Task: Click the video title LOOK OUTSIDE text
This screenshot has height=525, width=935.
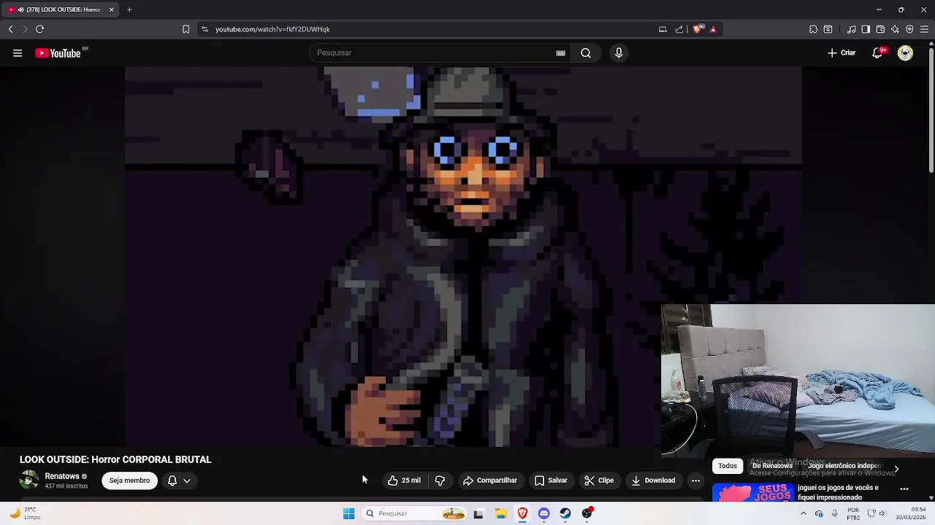Action: 115,459
